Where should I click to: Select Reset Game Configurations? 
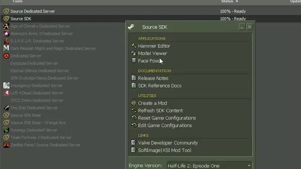click(x=167, y=118)
